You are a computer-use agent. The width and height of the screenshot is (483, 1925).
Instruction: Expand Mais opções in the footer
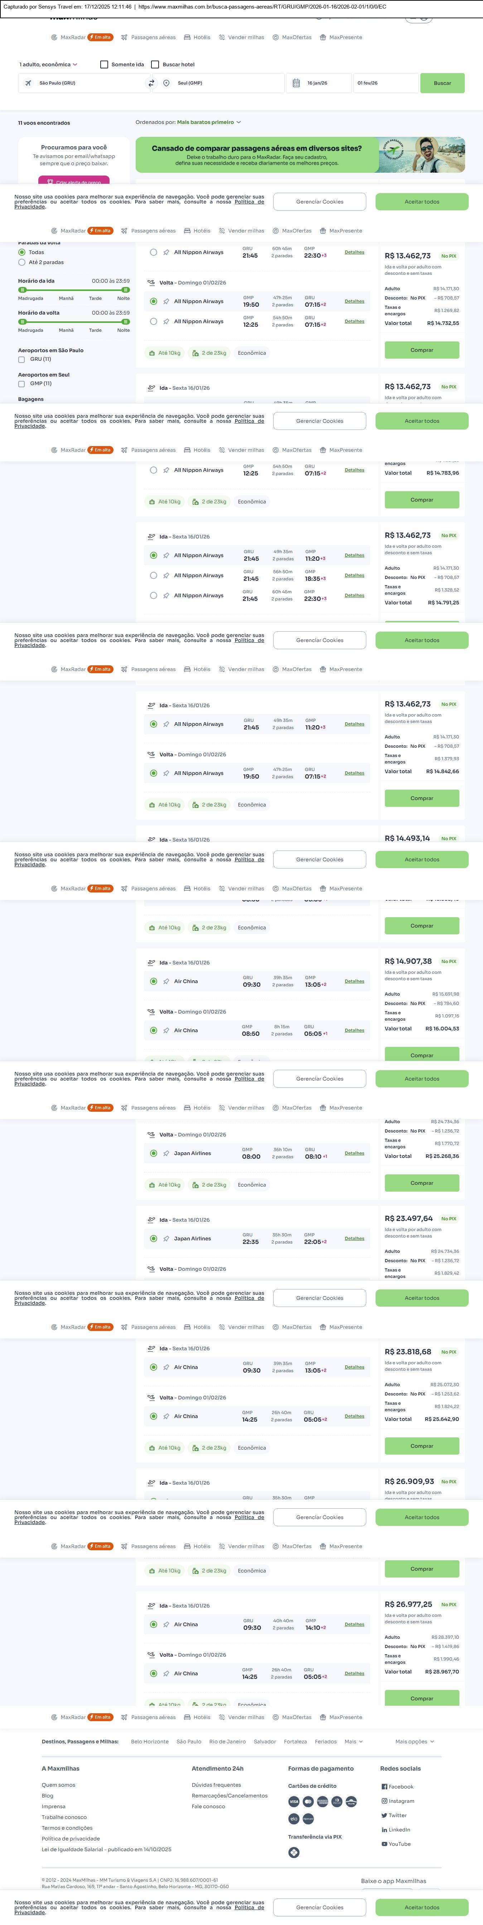414,1741
